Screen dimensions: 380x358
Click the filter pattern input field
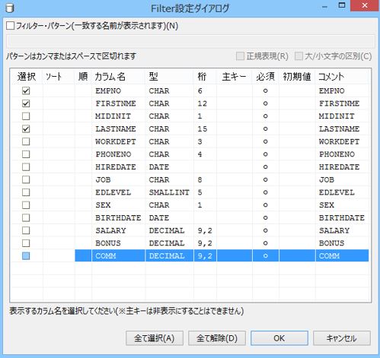(x=190, y=42)
